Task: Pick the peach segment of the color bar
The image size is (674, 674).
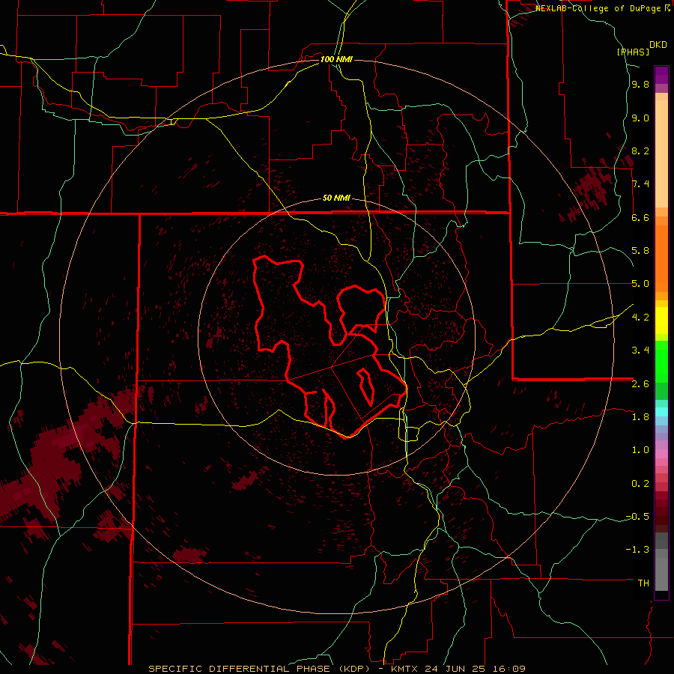Action: [661, 155]
